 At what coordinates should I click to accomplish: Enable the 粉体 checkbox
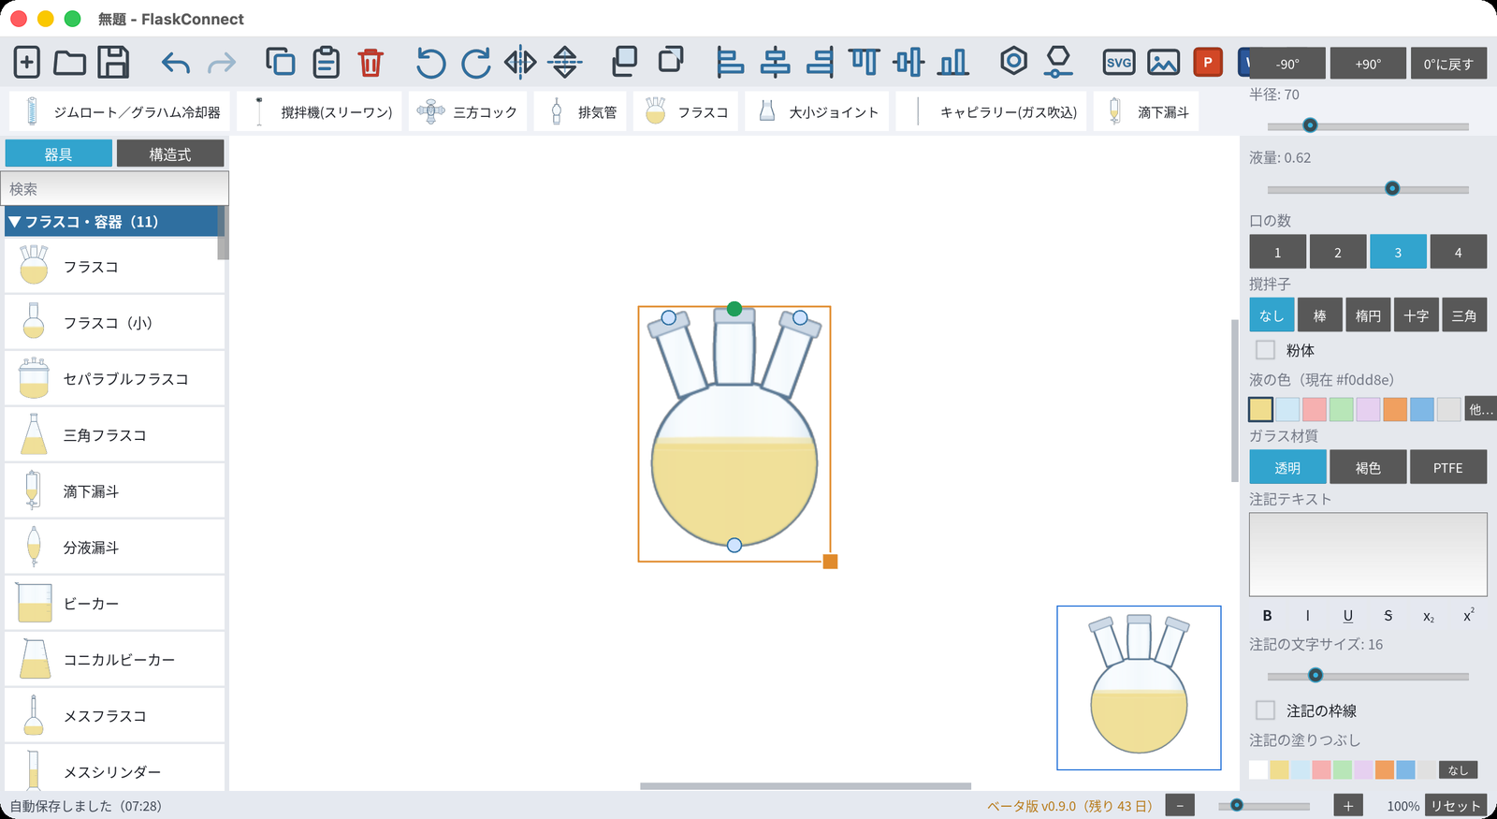pos(1265,350)
